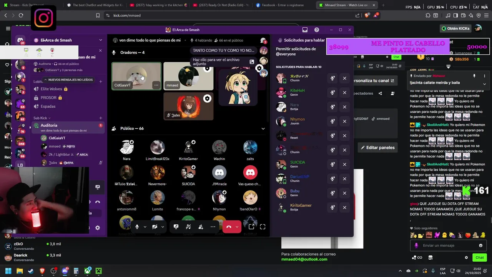Collapse the Público — 66 section
Image resolution: width=492 pixels, height=277 pixels.
point(263,128)
